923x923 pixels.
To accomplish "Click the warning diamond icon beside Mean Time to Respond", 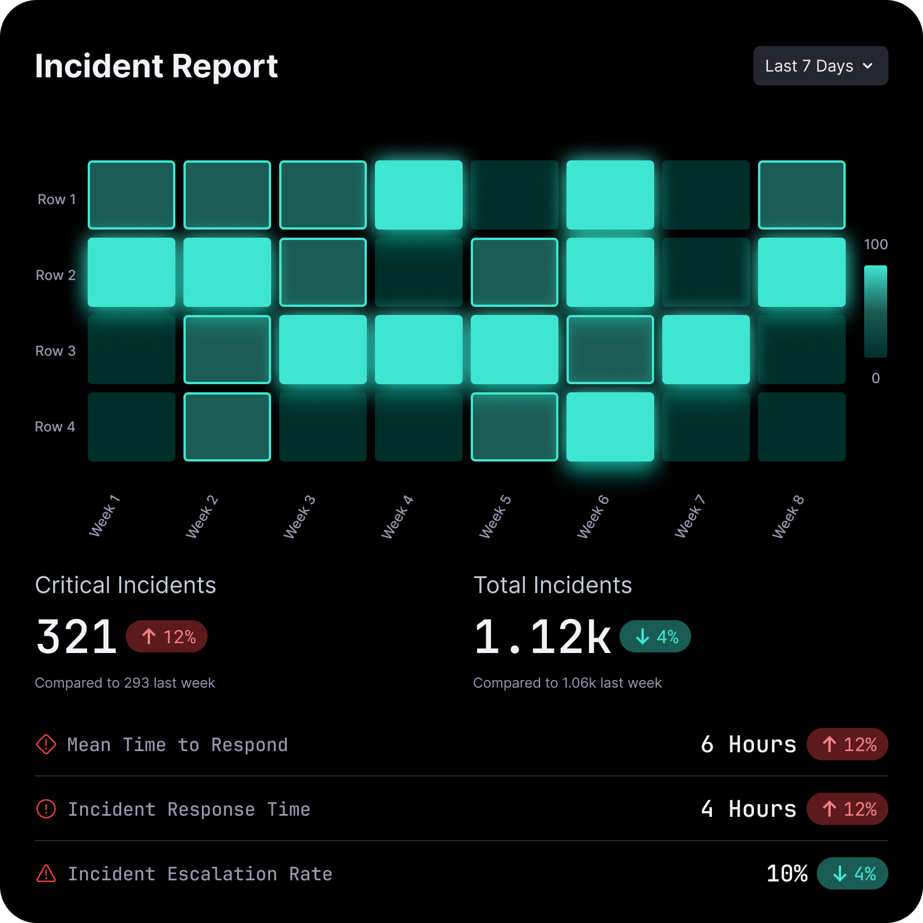I will (46, 745).
